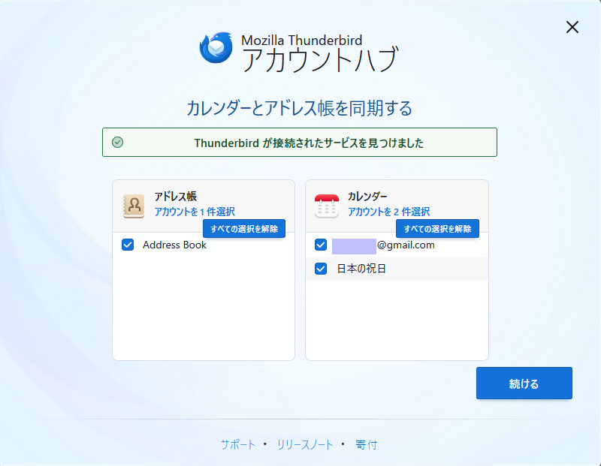601x466 pixels.
Task: Deselect all in the アドレス帳 panel
Action: point(244,229)
